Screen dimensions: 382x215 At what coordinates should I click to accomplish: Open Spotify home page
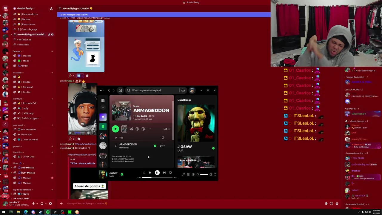(x=120, y=90)
